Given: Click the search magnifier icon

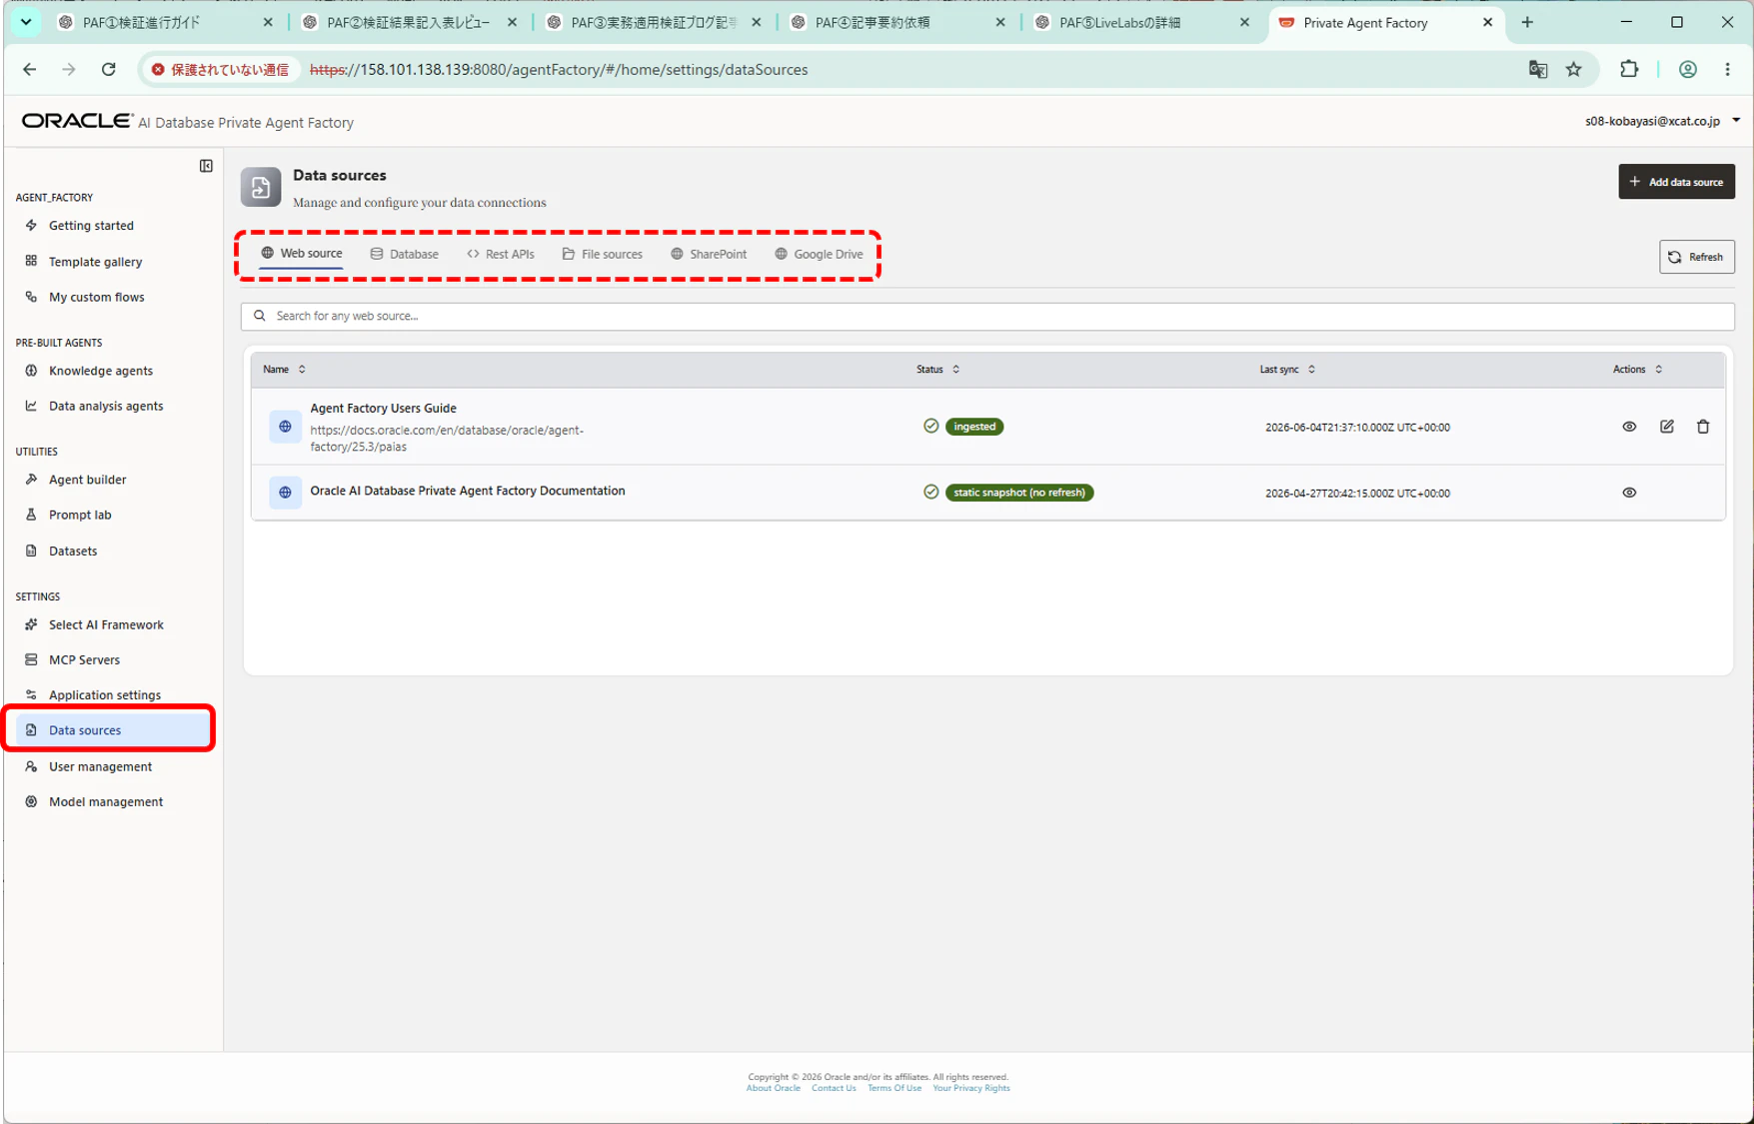Looking at the screenshot, I should point(260,316).
